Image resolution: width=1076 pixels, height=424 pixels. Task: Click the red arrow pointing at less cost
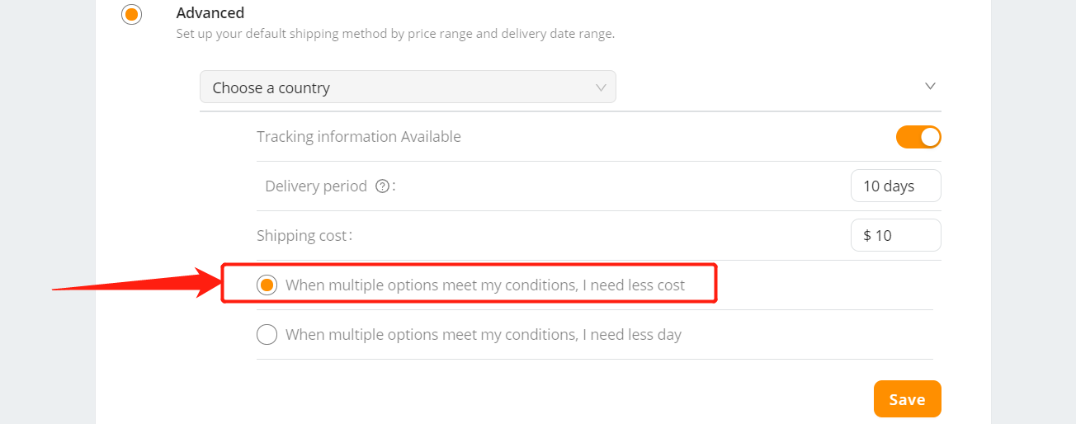[x=136, y=284]
